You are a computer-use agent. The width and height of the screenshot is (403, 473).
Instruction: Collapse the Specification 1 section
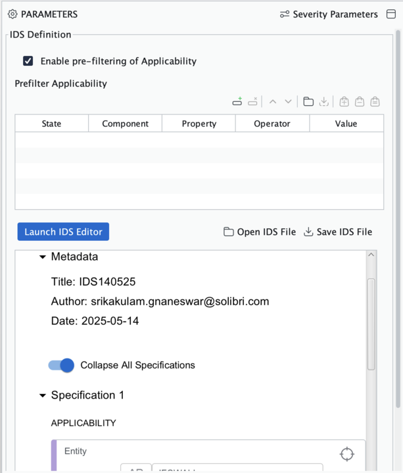coord(43,395)
